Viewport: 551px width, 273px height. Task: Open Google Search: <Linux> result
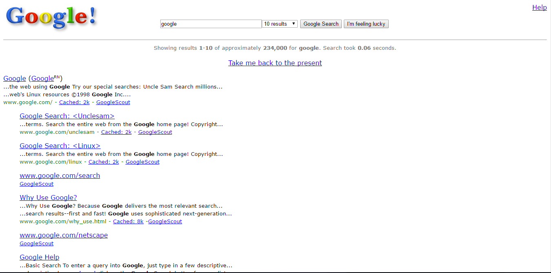[60, 146]
